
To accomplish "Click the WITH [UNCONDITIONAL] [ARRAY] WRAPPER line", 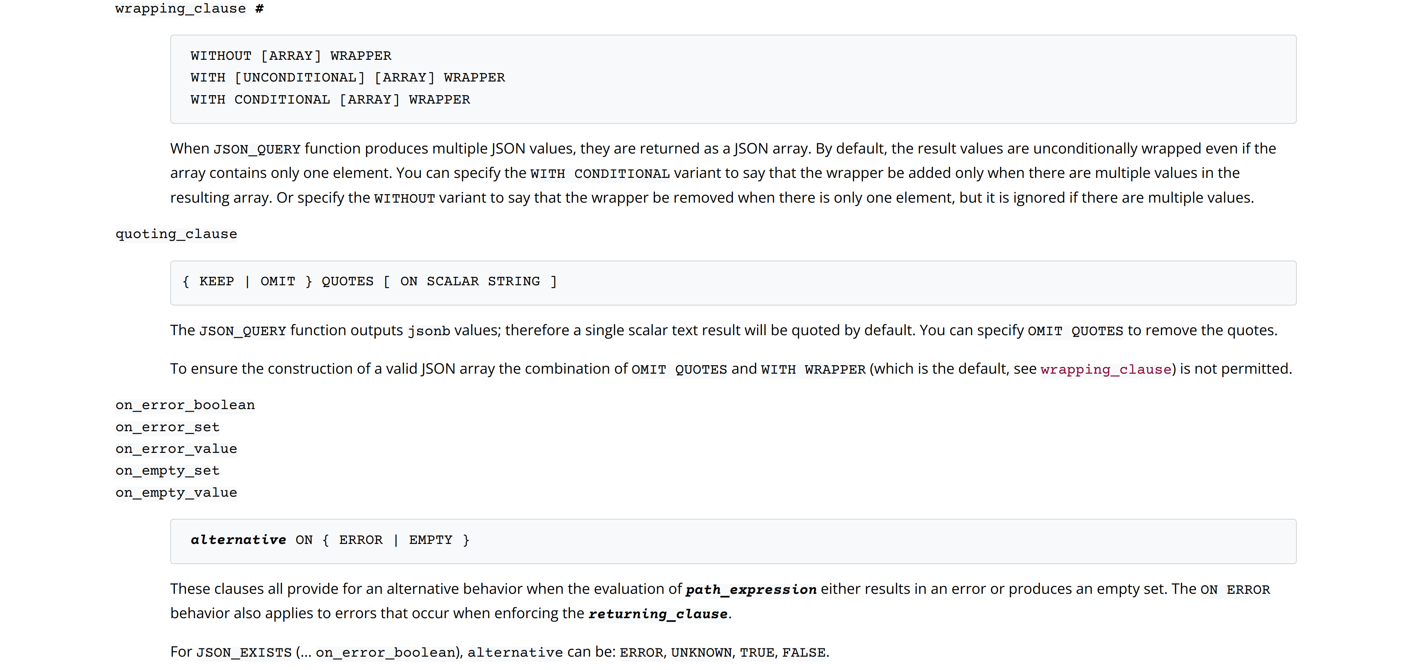I will point(348,78).
